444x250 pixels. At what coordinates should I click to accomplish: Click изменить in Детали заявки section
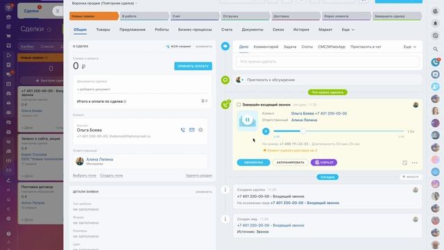pos(203,192)
